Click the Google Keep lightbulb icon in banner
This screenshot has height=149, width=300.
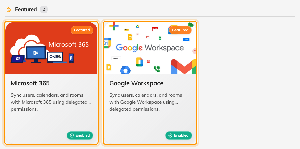(x=109, y=67)
